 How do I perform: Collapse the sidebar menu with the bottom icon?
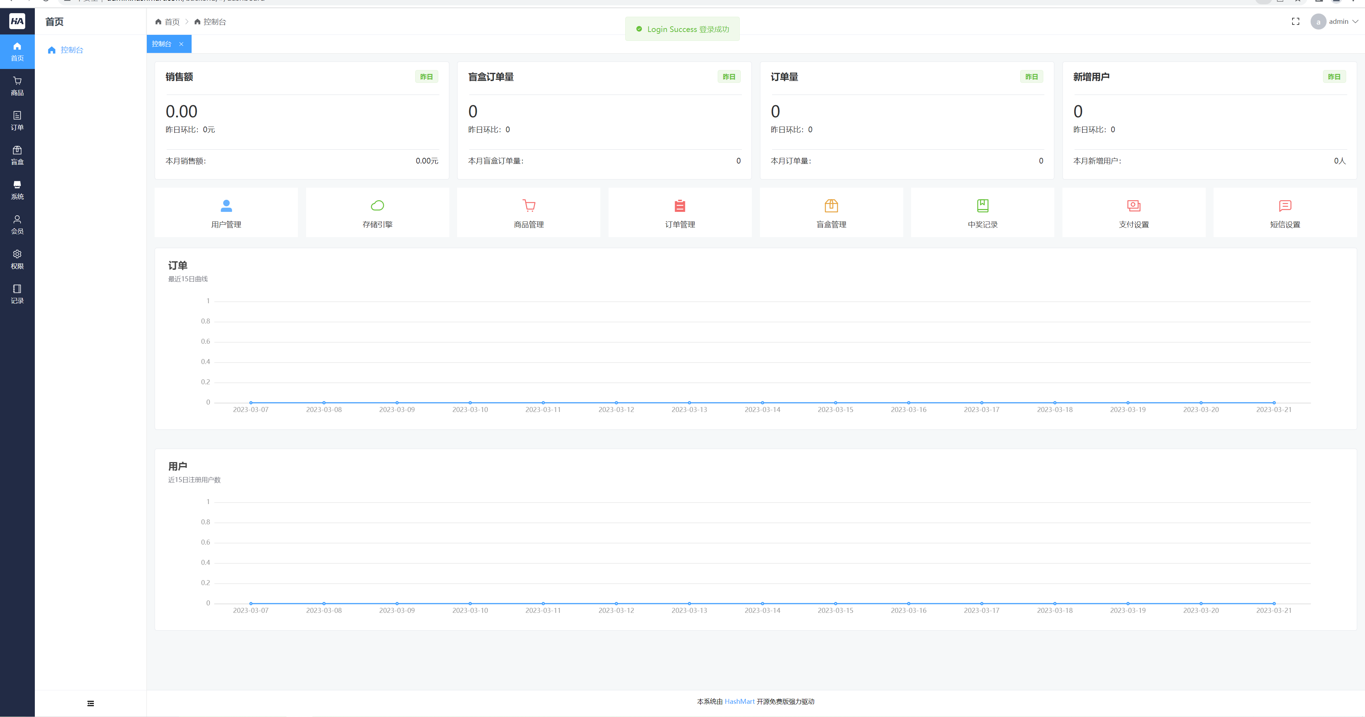tap(91, 703)
